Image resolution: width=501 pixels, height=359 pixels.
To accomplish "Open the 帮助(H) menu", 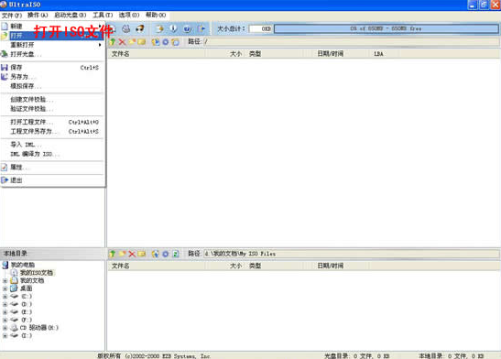I will 156,15.
